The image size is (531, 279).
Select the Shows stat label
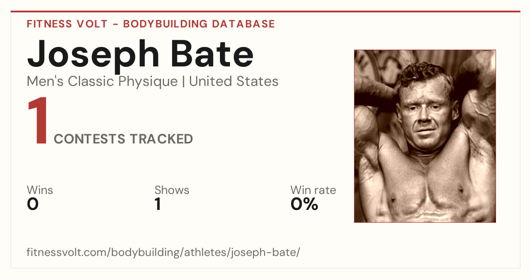(172, 190)
